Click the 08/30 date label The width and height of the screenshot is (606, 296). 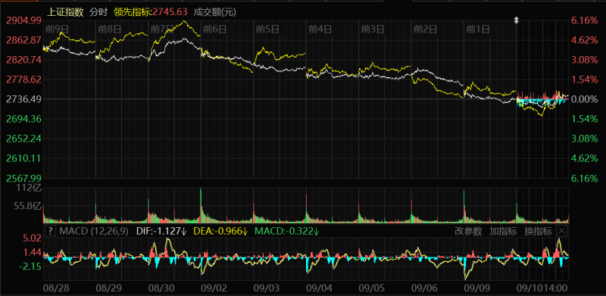tap(161, 288)
